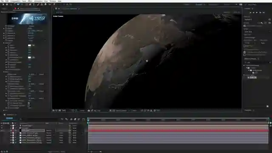Toggle 'Move time to preview time' checkbox
This screenshot has width=272, height=153.
pos(245,55)
